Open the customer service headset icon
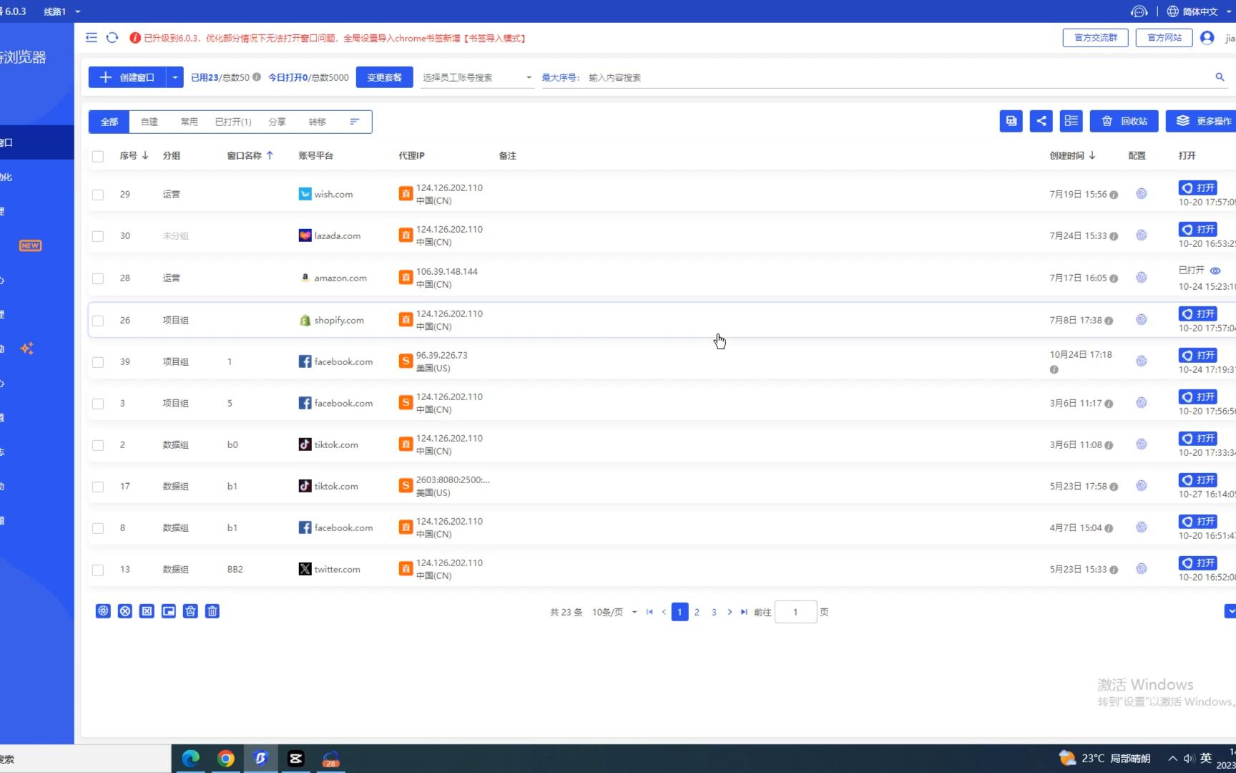 coord(1139,11)
